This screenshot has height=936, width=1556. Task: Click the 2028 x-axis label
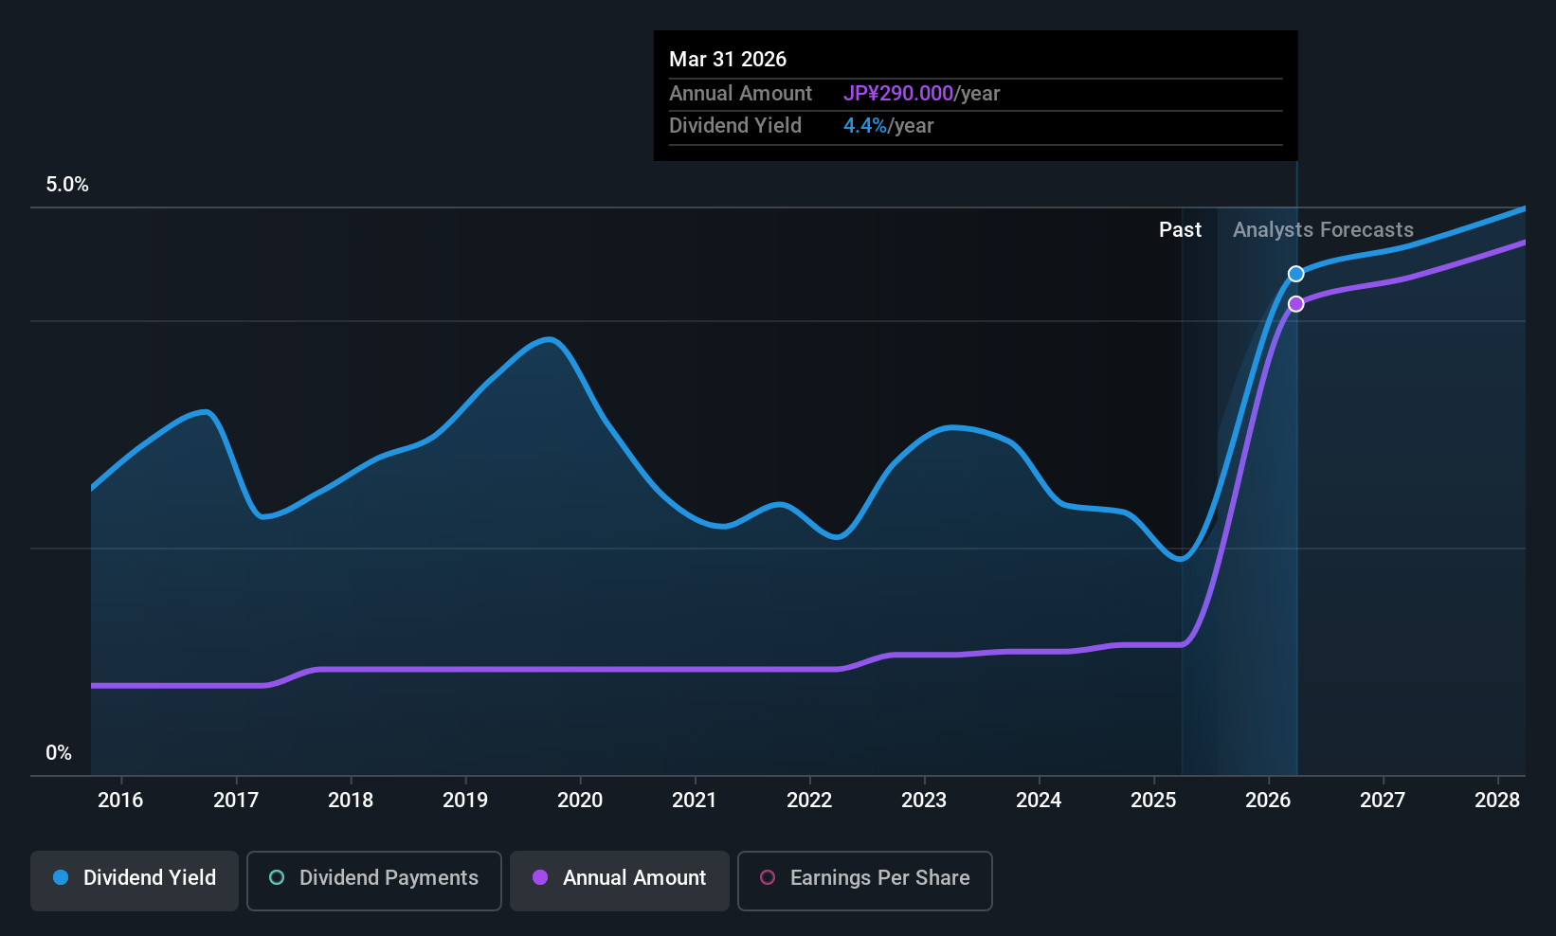pos(1497,801)
